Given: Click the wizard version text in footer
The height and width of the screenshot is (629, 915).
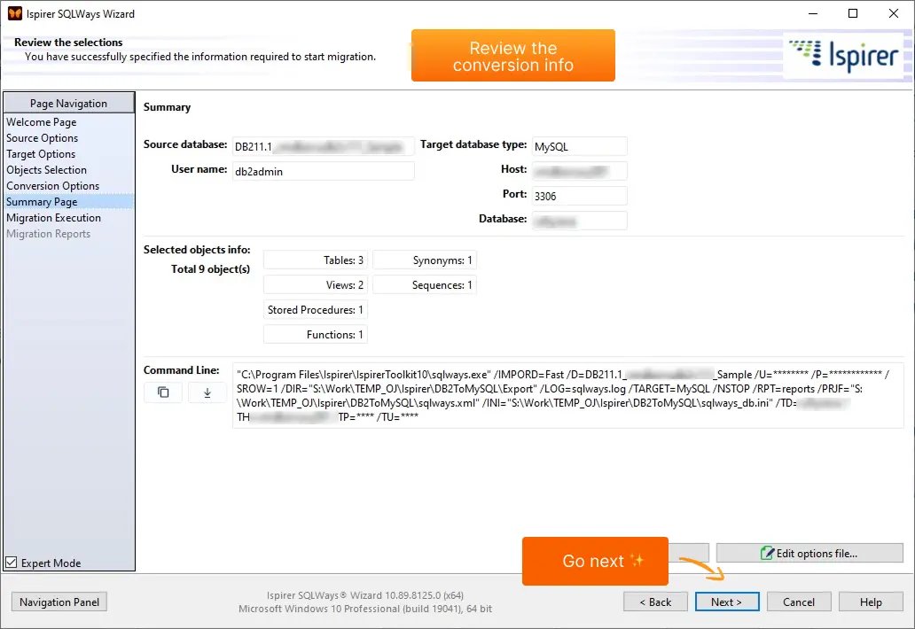Looking at the screenshot, I should point(365,595).
